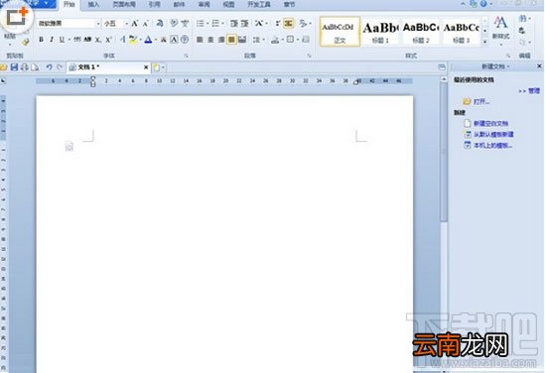Open print preview from quick toolbar

(35, 67)
